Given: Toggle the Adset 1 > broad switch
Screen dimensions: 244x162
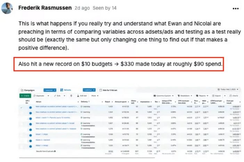Looking at the screenshot, I should coord(30,146).
